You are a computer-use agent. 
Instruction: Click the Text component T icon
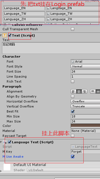(4, 35)
